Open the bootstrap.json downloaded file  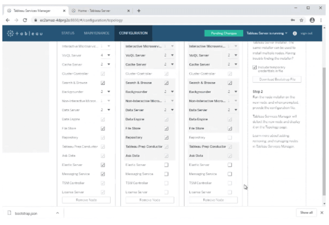(x=26, y=213)
